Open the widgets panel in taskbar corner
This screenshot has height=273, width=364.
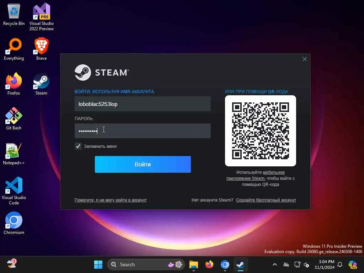pos(11,264)
